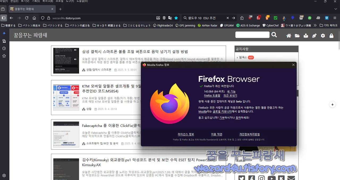Screen dimensions: 340x180
Task: Click Firefox 도움말 link in dialog
Action: 212,95
